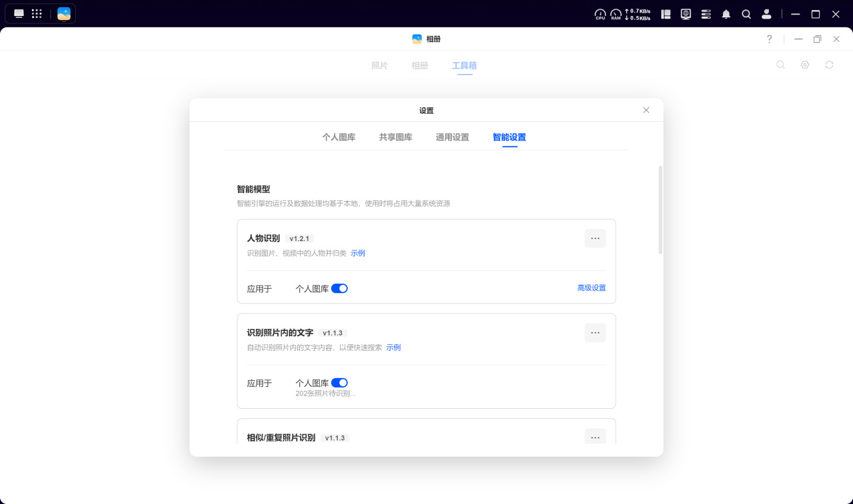The height and width of the screenshot is (504, 853).
Task: View the 示例 link for 识别照片内的文字
Action: 393,348
